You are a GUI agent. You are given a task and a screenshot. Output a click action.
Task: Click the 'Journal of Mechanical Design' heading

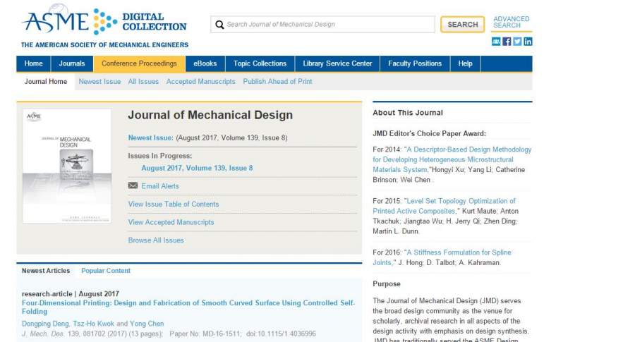point(210,115)
